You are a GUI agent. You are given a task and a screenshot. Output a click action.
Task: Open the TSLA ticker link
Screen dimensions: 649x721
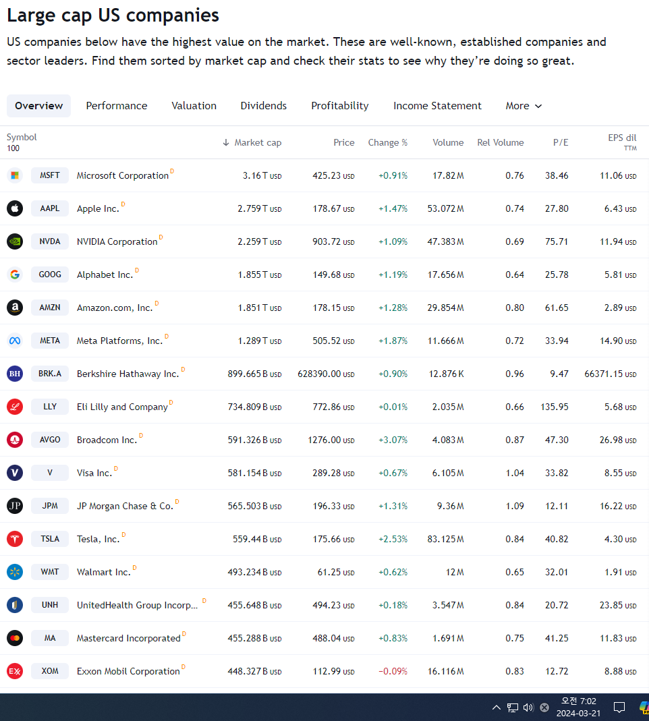coord(50,538)
